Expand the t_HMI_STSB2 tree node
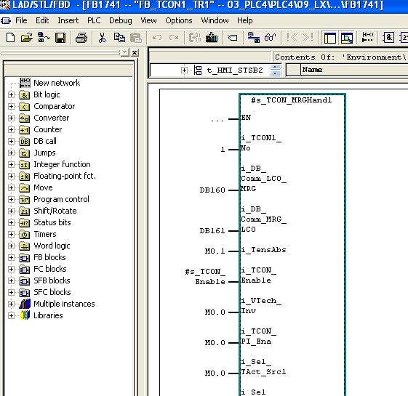408x396 pixels. point(184,70)
